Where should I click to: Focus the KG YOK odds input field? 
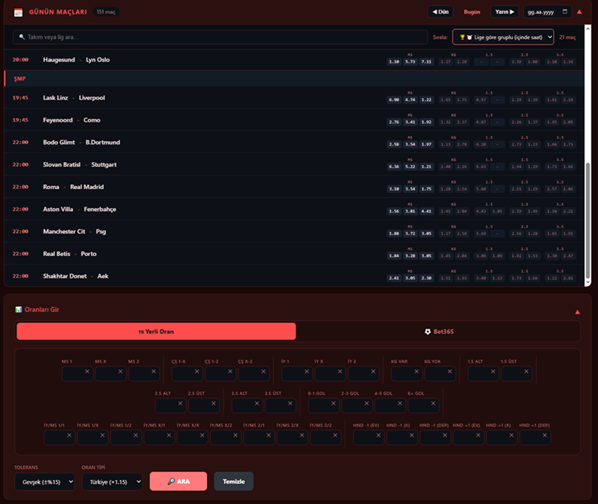point(440,373)
